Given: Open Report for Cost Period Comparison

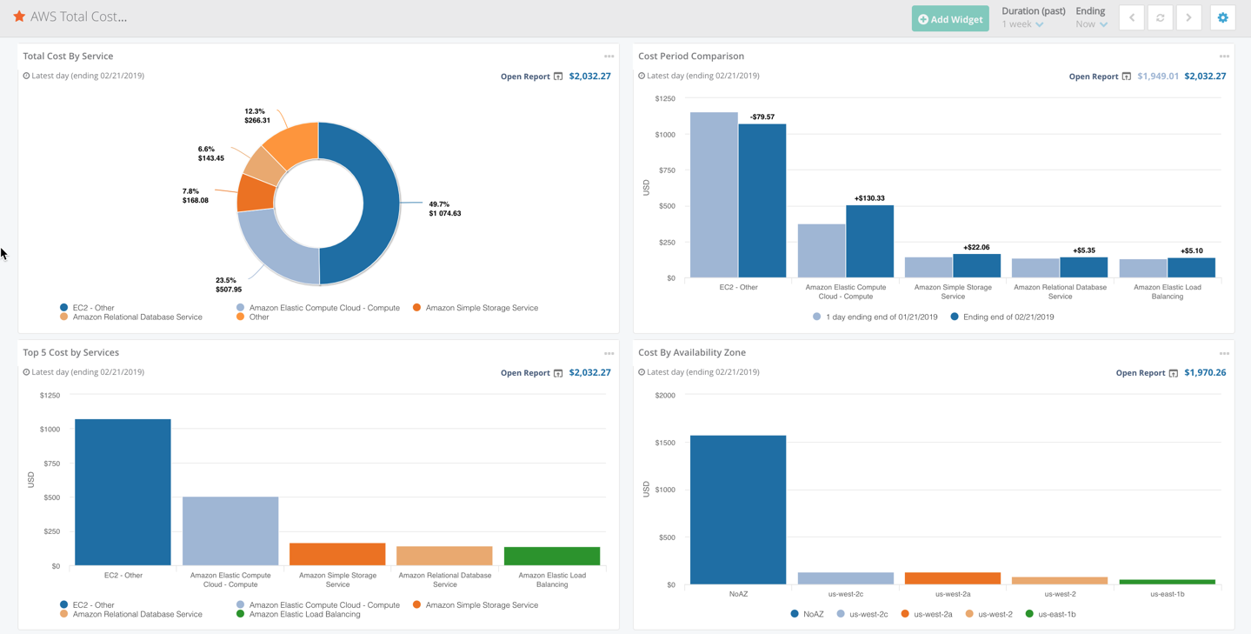Looking at the screenshot, I should click(x=1100, y=77).
